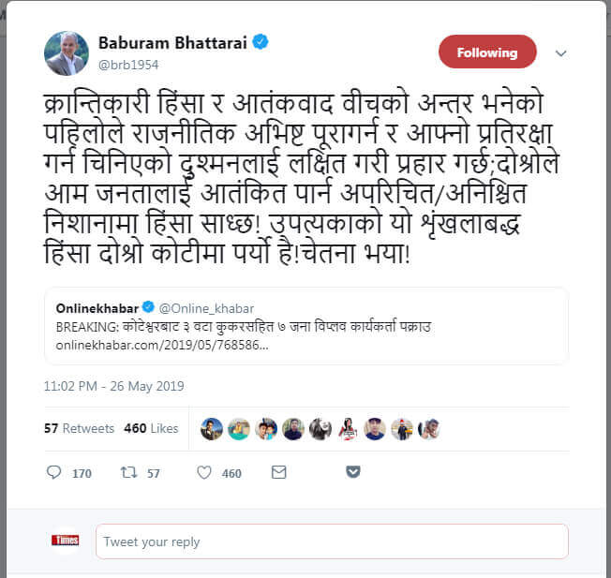This screenshot has height=578, width=611.
Task: Toggle the red Following button
Action: click(487, 52)
